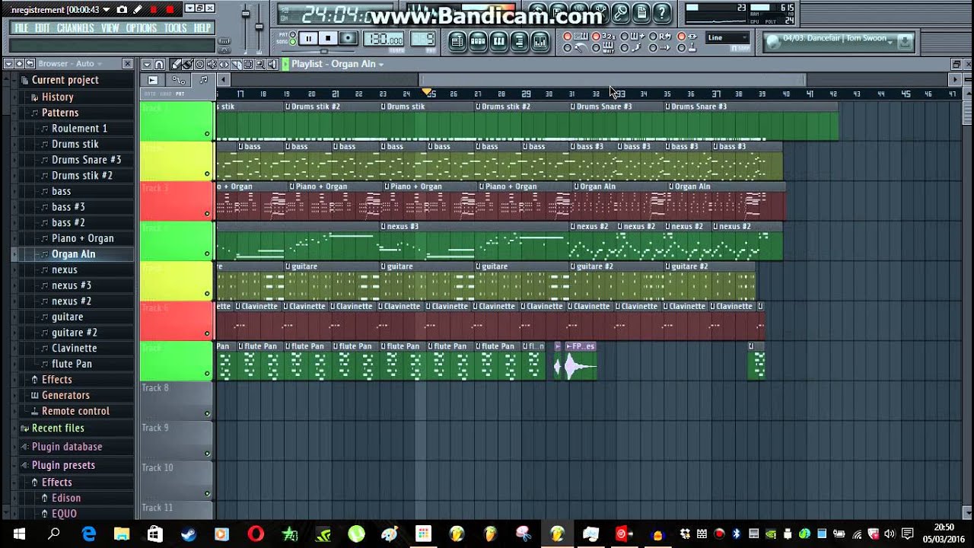
Task: Toggle the metronome LED
Action: click(x=567, y=48)
